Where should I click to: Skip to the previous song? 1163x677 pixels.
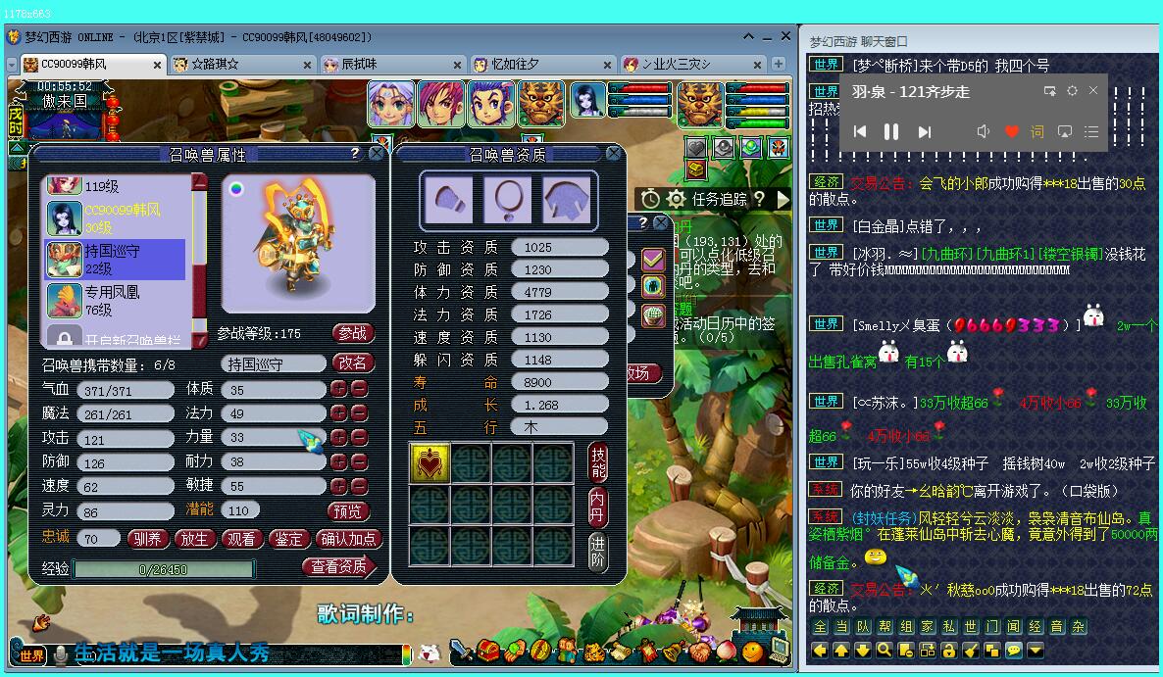(860, 132)
